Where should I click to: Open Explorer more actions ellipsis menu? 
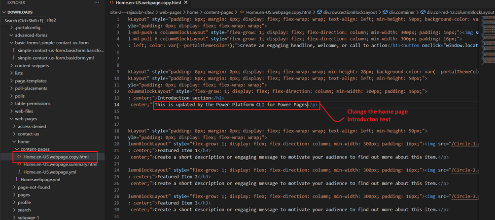click(x=97, y=3)
